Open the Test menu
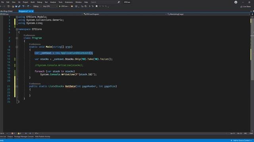 coord(46,2)
